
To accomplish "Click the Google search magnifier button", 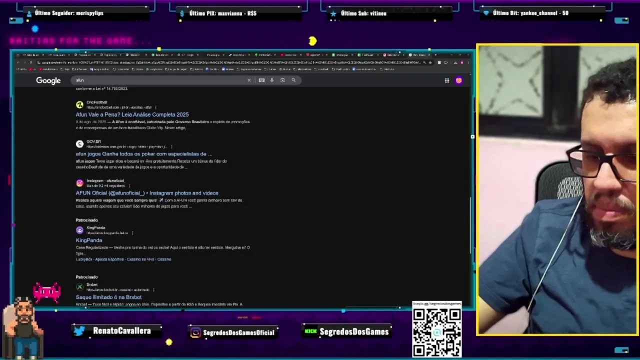I will [x=293, y=80].
